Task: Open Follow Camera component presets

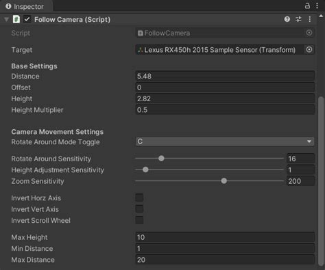Action: (x=298, y=19)
